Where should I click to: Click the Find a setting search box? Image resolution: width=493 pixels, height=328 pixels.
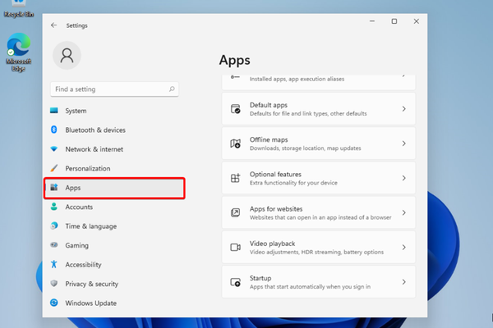tap(107, 88)
